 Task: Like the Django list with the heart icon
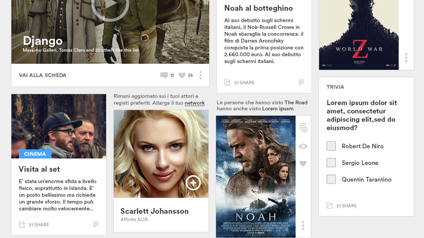click(x=182, y=75)
